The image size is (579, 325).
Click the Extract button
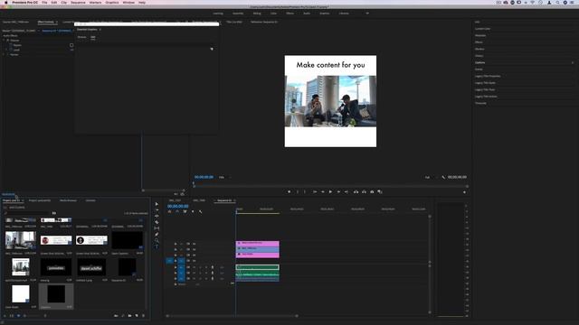click(364, 192)
